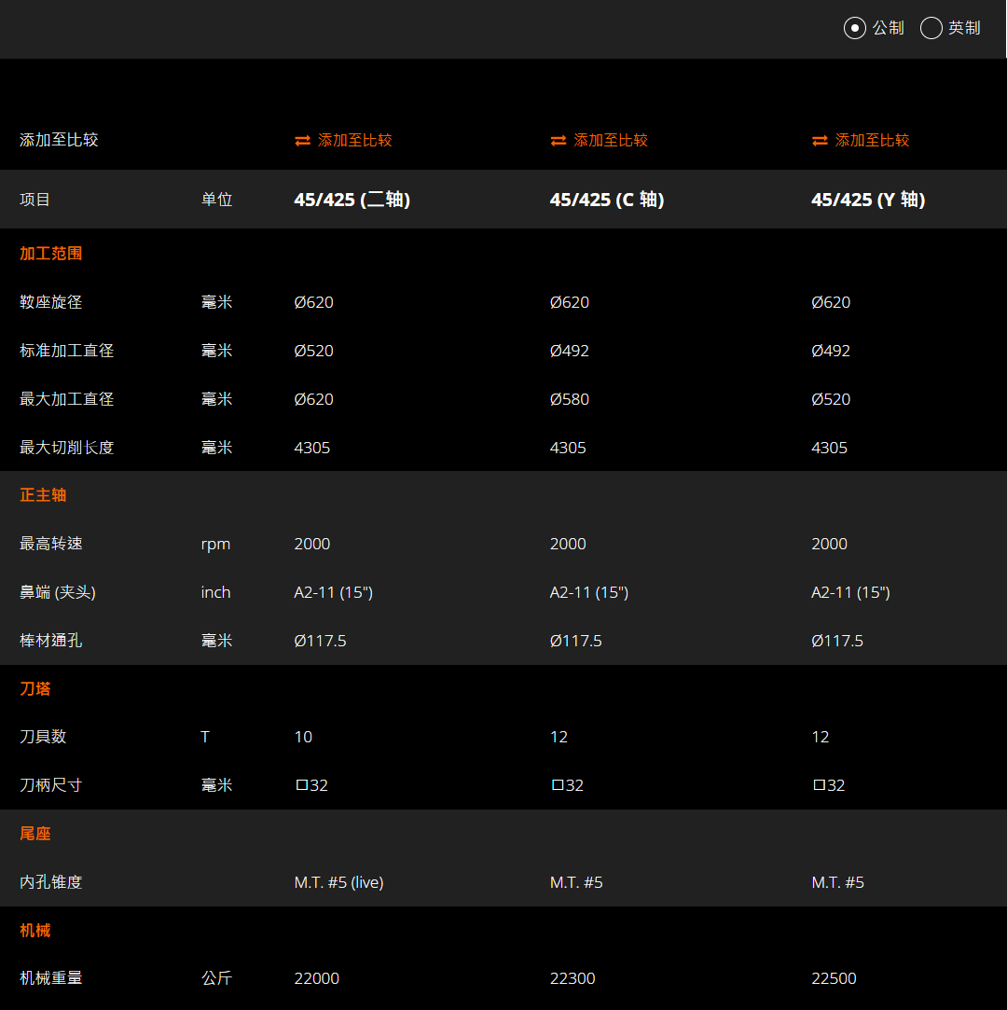Click compare arrows icon for 二轴 model
Screen dimensions: 1007x1010
[302, 141]
